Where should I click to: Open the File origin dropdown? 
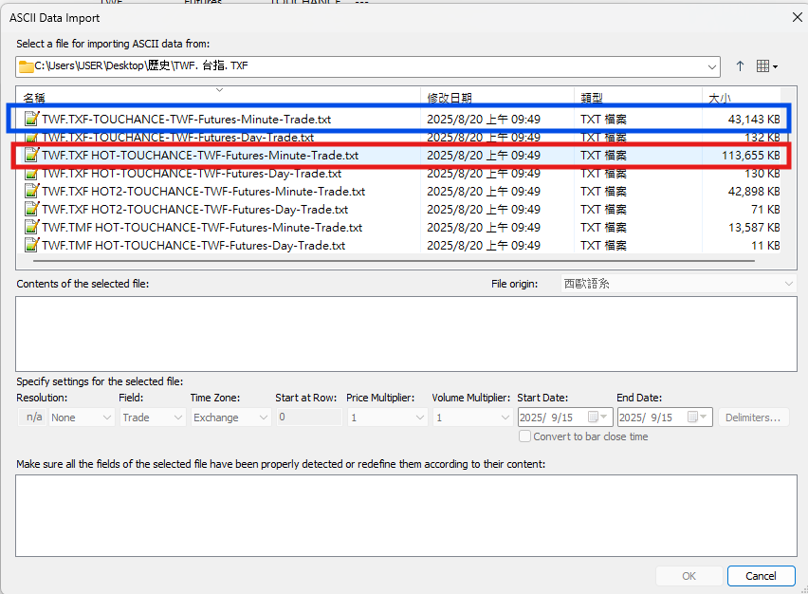click(789, 284)
